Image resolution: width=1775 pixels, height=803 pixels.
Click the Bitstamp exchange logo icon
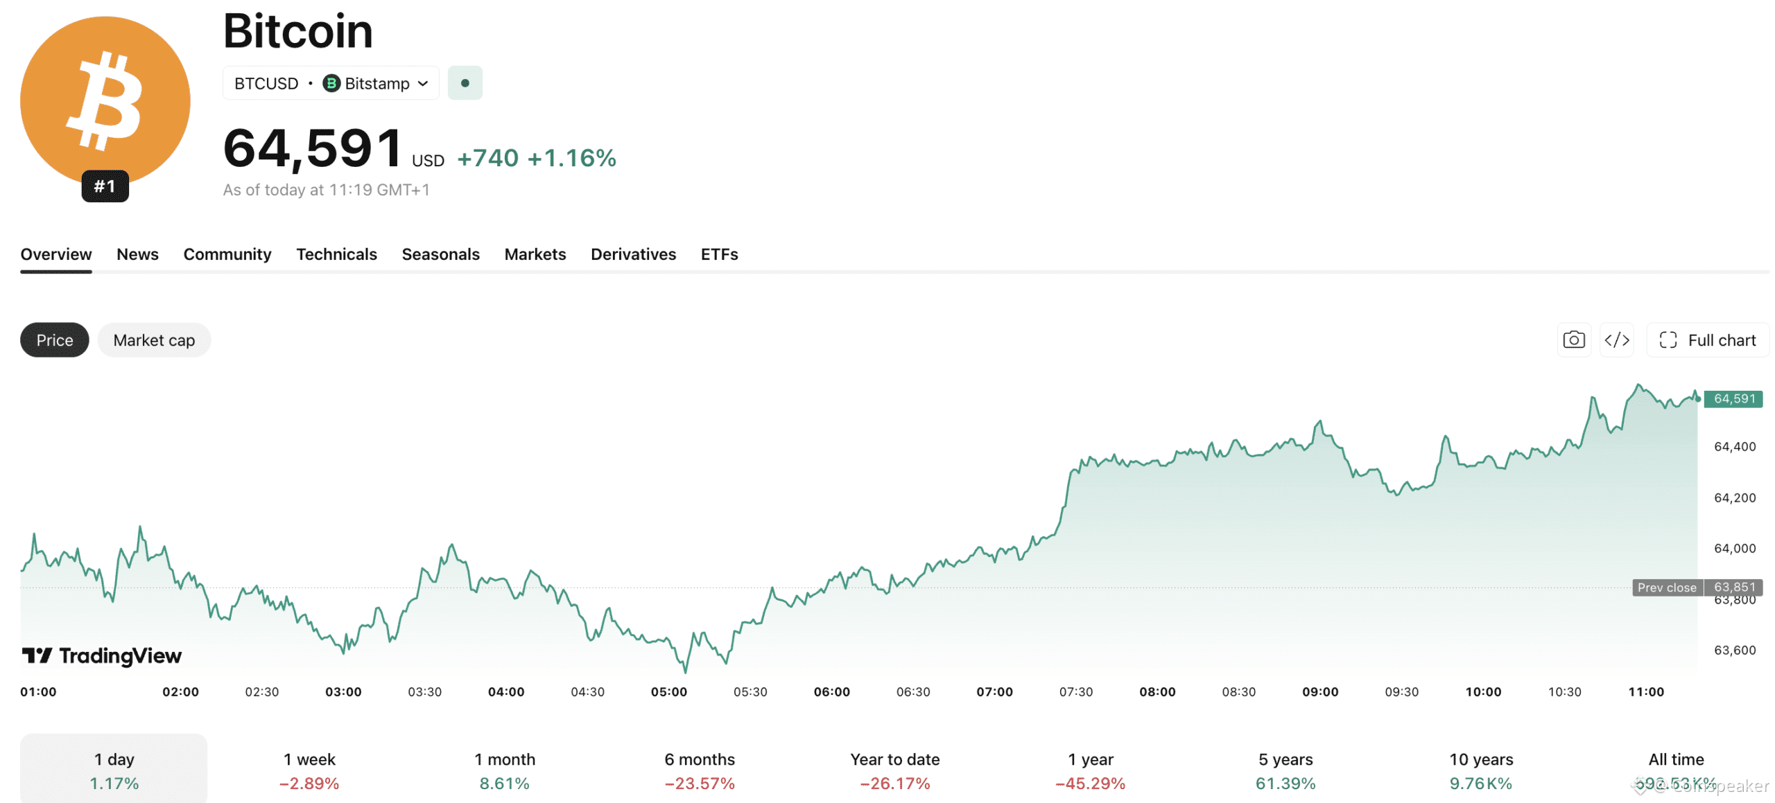[331, 83]
